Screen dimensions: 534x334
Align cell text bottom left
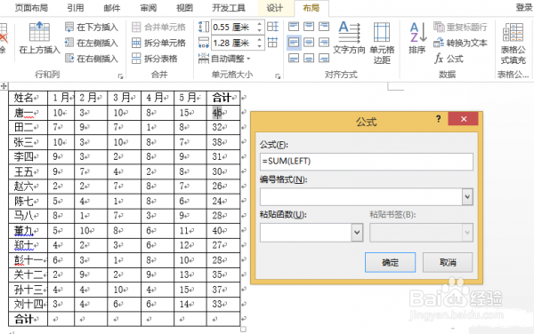point(294,58)
